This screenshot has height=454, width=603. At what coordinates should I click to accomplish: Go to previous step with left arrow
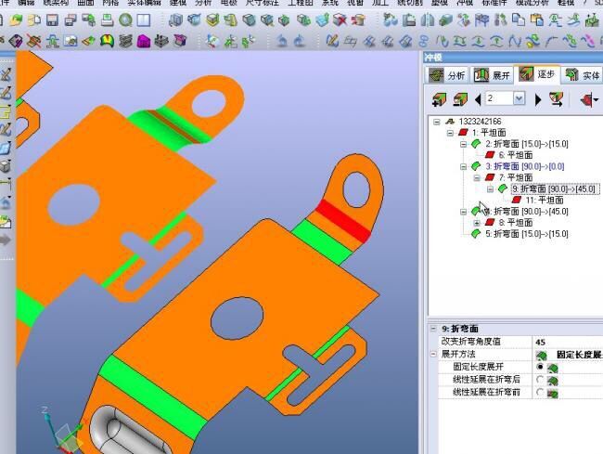pos(478,98)
